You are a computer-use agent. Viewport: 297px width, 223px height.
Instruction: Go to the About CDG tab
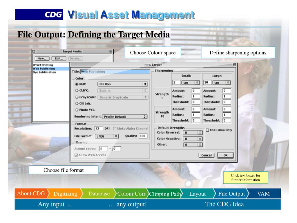pyautogui.click(x=31, y=193)
